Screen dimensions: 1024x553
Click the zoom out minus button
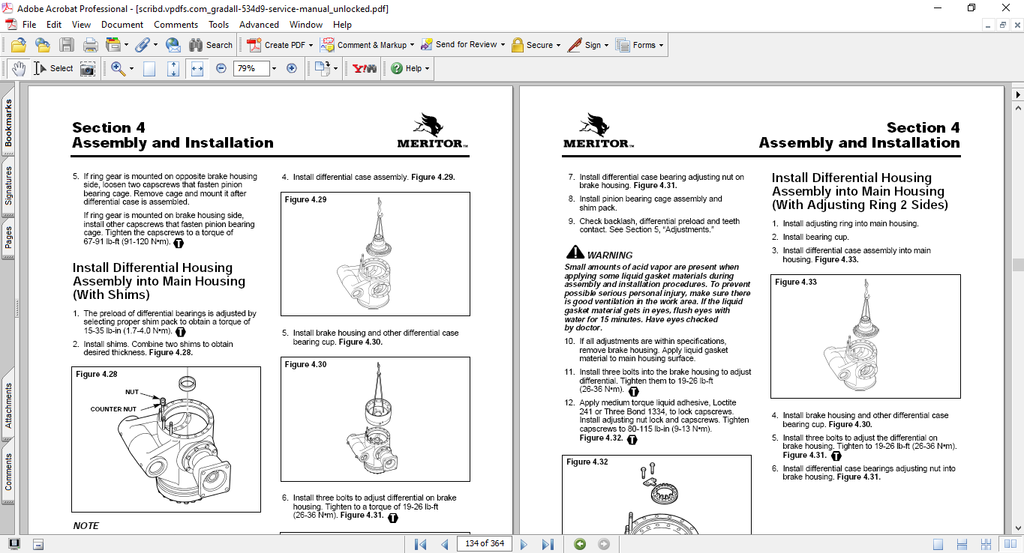click(221, 68)
